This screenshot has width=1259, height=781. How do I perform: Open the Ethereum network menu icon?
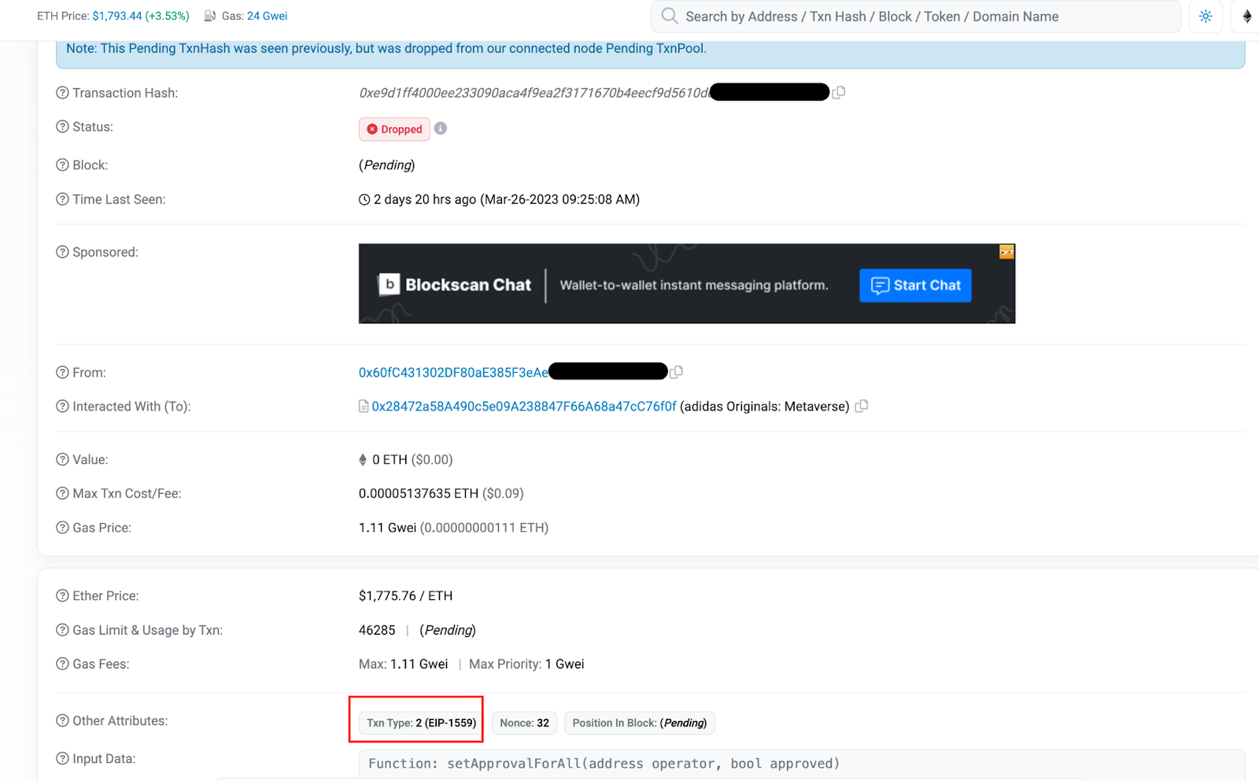1247,17
